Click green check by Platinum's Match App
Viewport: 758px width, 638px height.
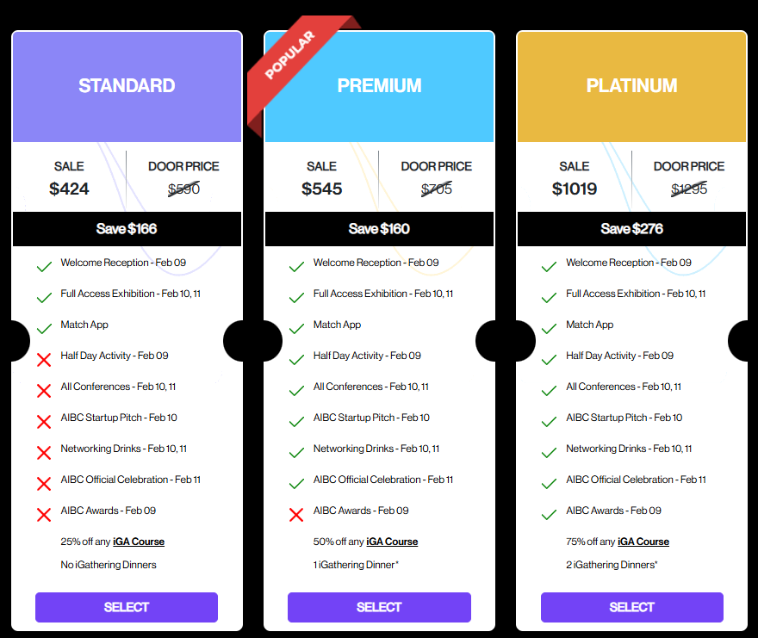(x=549, y=328)
